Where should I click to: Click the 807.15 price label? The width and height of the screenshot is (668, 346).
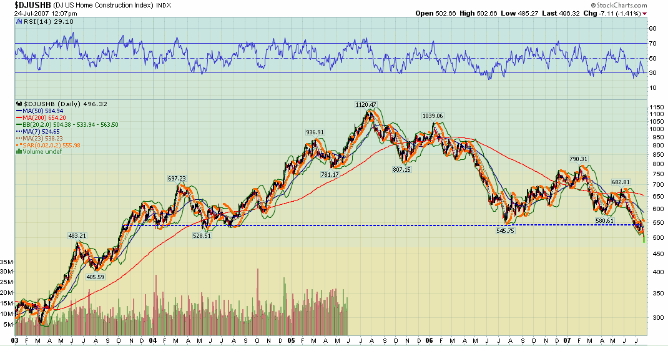[x=401, y=169]
